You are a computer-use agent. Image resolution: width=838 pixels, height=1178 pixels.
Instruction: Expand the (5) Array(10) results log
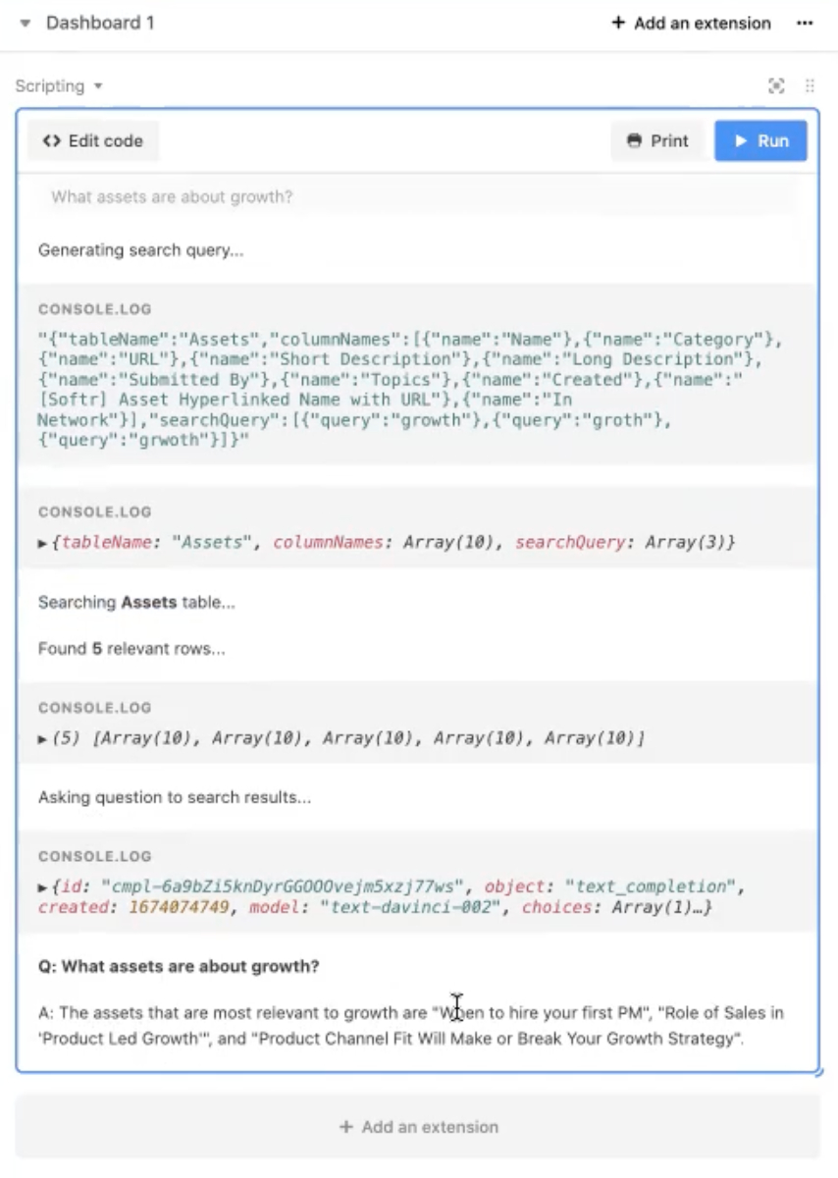pyautogui.click(x=42, y=738)
